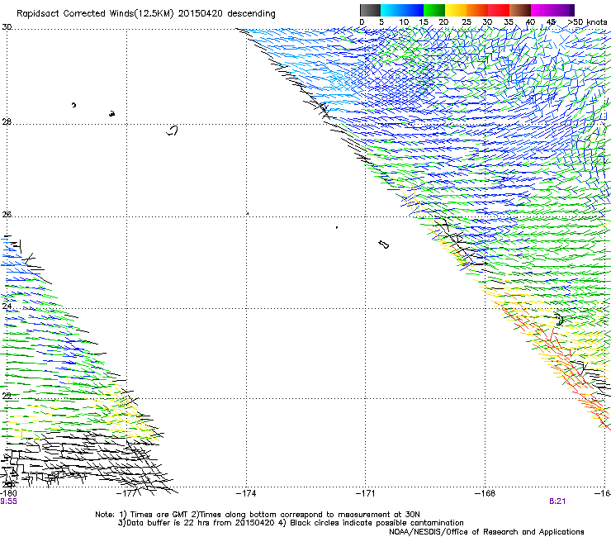Click the latitude label '28'

7,121
